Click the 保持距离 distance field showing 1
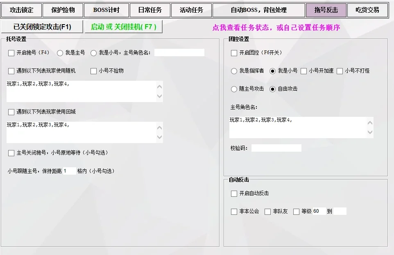The width and height of the screenshot is (394, 255). (x=69, y=171)
